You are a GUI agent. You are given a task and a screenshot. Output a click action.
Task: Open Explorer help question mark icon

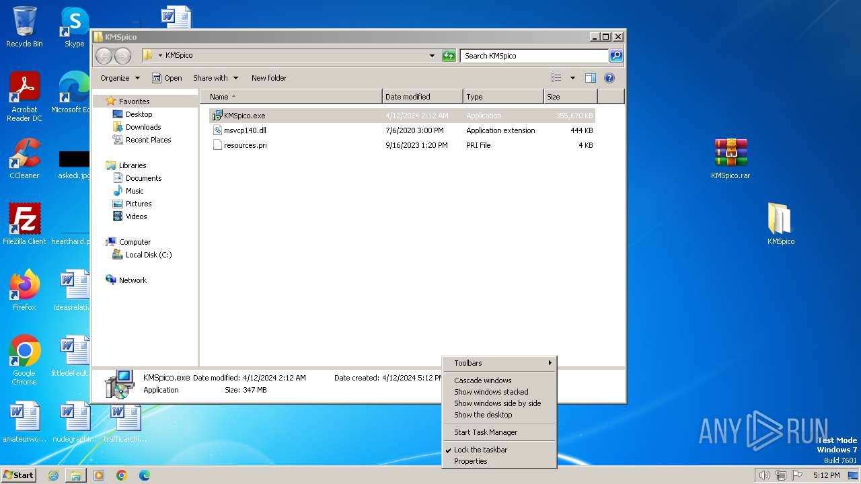(x=609, y=78)
